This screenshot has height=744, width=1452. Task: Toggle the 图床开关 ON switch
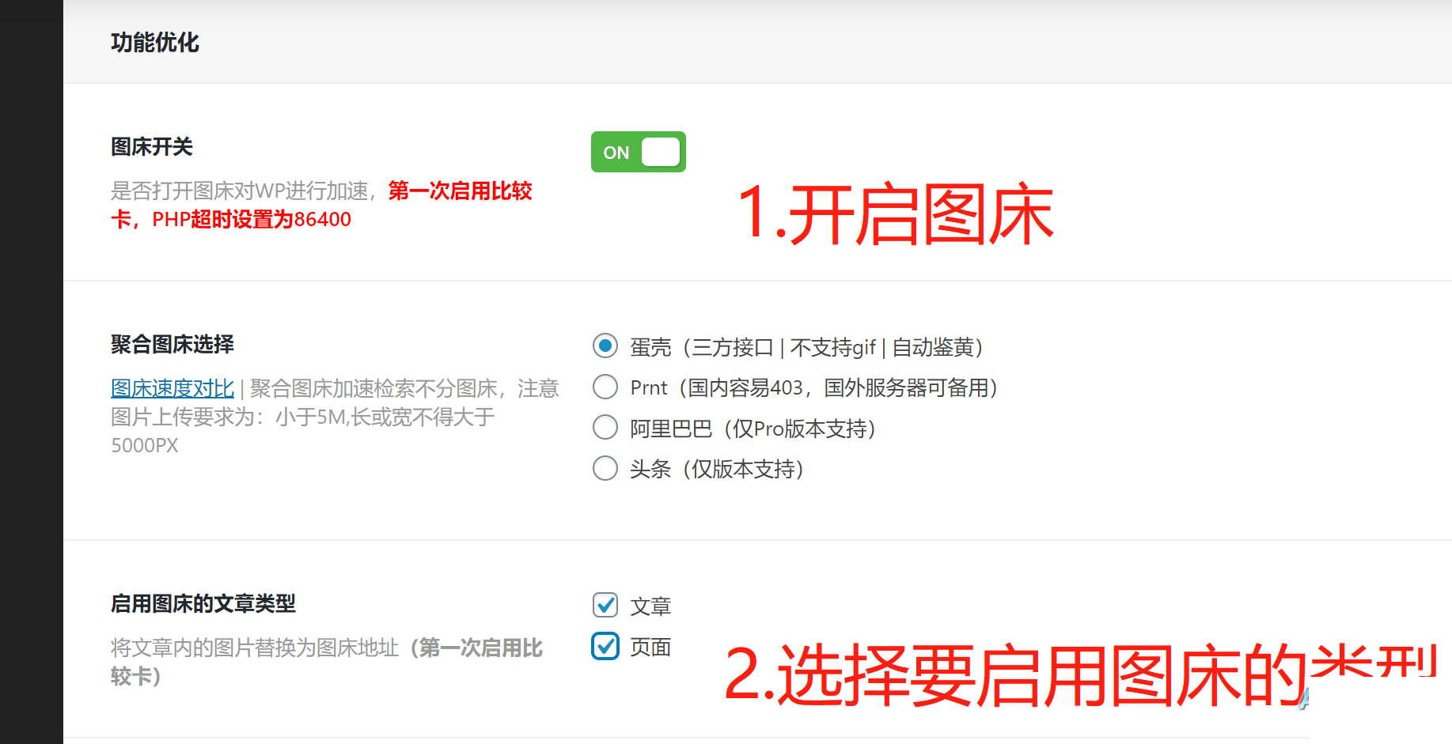click(x=638, y=152)
